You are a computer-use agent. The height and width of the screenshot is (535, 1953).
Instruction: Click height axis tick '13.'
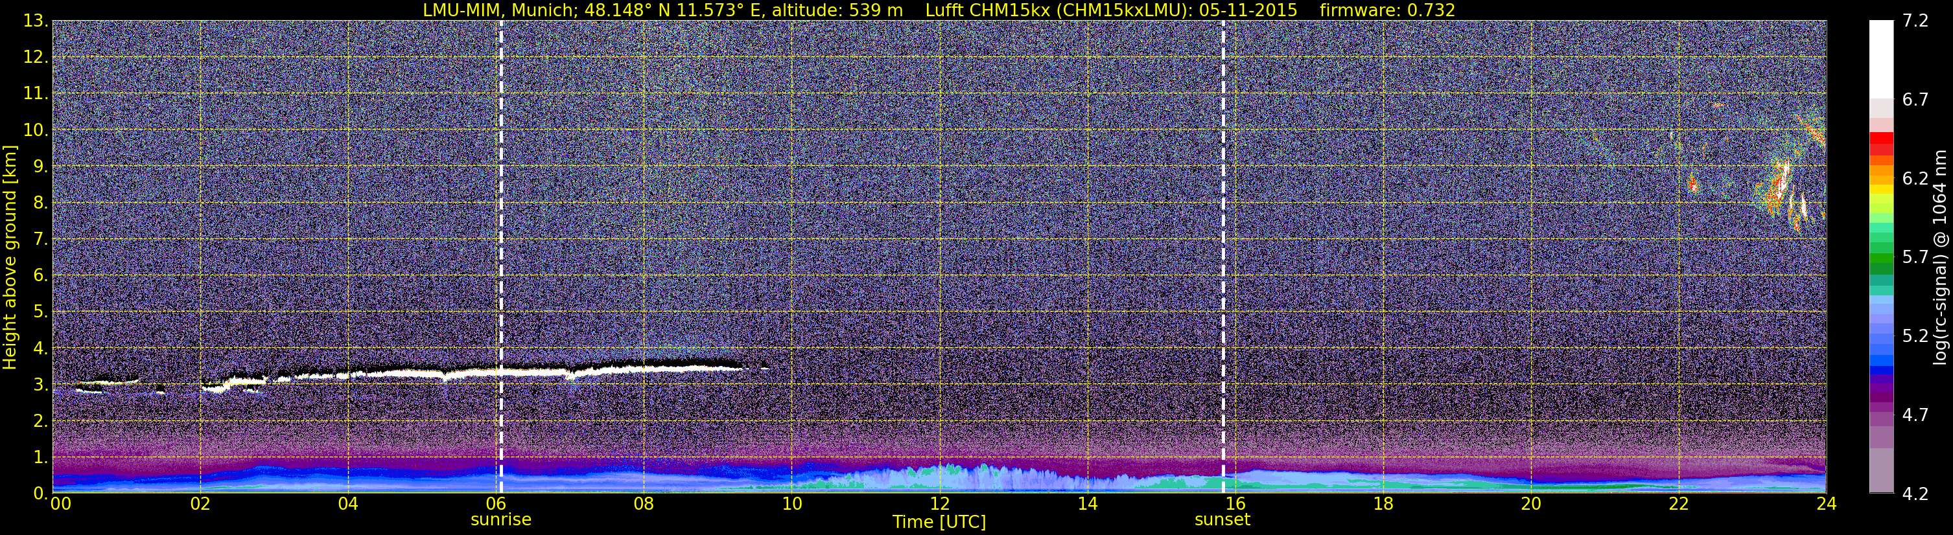tap(36, 21)
